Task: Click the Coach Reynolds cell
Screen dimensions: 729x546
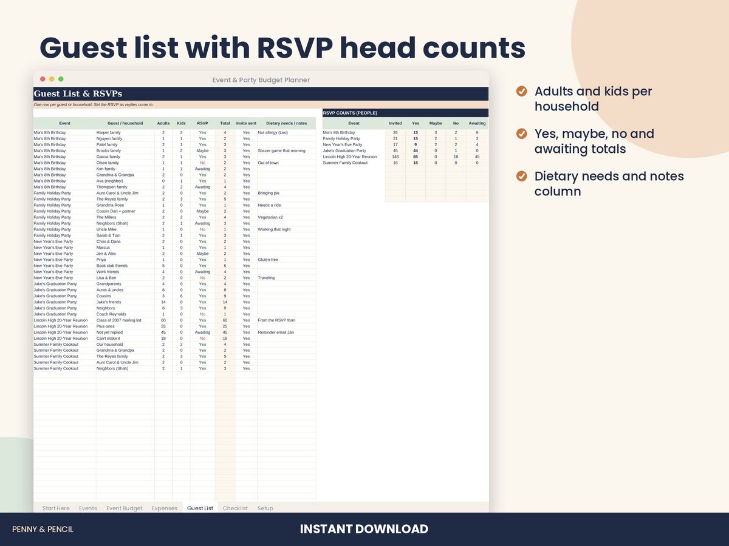Action: pyautogui.click(x=125, y=314)
